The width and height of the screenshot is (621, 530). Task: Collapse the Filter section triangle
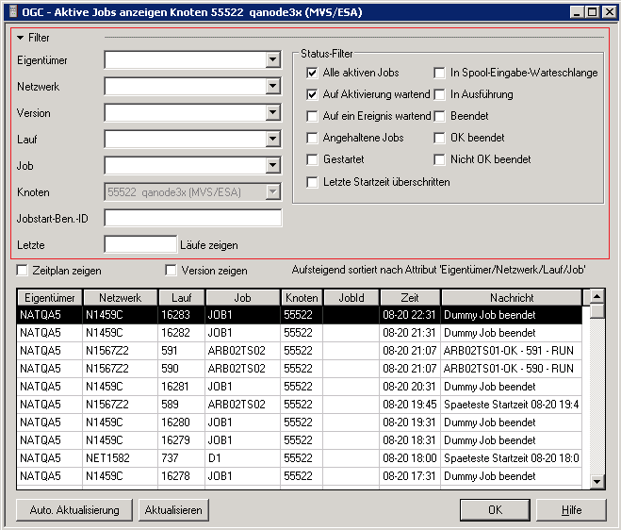click(21, 38)
